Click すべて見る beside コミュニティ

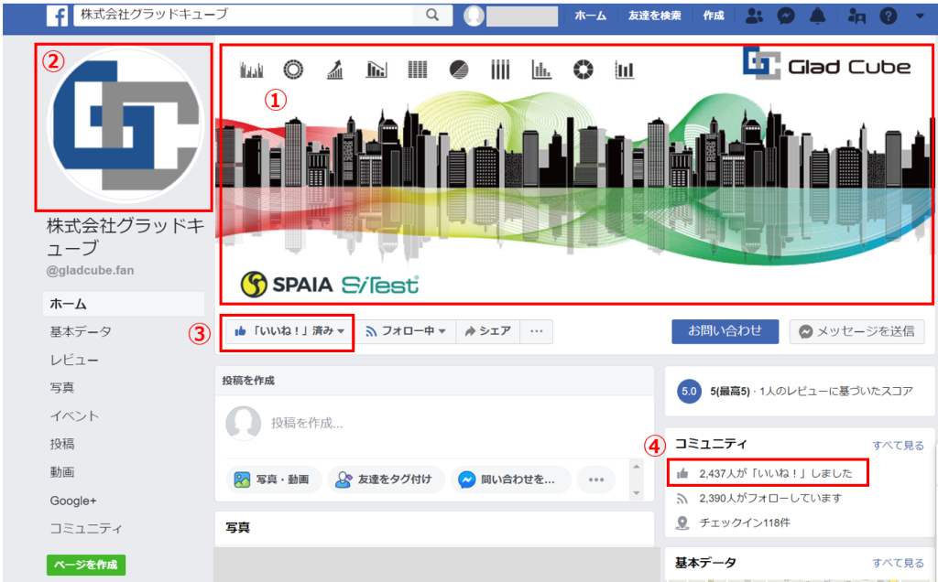[898, 445]
